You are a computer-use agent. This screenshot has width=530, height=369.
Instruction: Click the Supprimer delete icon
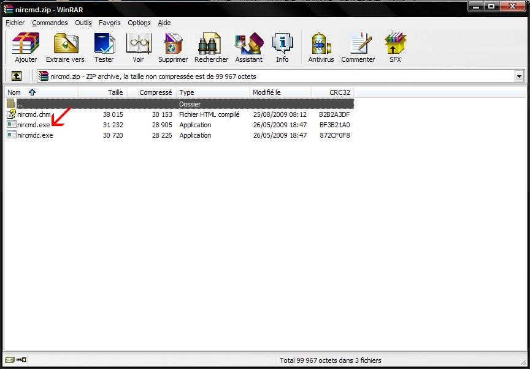tap(173, 43)
